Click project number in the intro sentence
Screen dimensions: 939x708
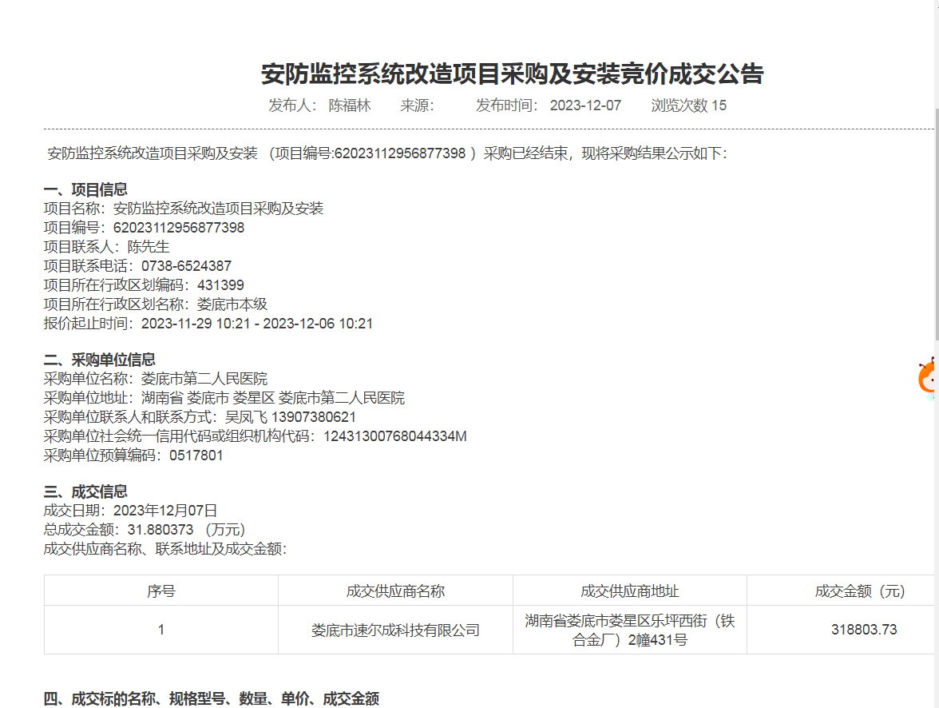[400, 153]
